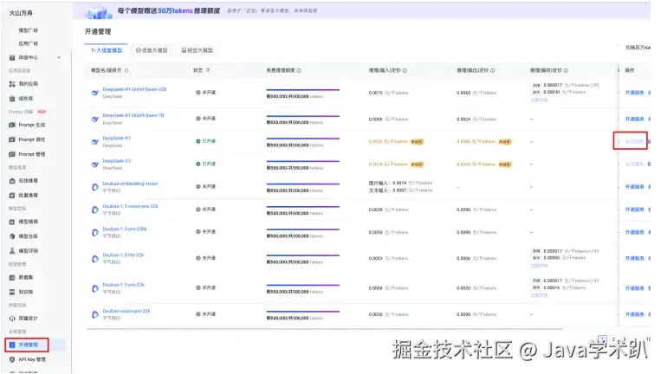The image size is (661, 374).
Task: Switch to the 视觉大模型 tab
Action: [198, 50]
